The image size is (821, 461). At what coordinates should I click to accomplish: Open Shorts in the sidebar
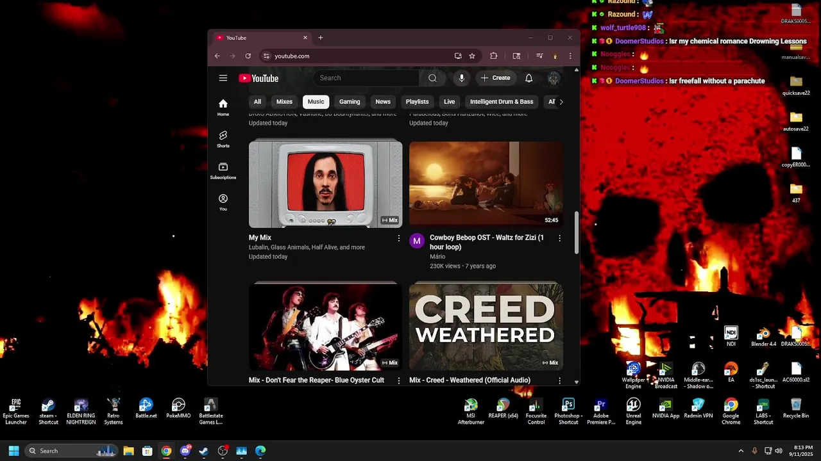223,139
